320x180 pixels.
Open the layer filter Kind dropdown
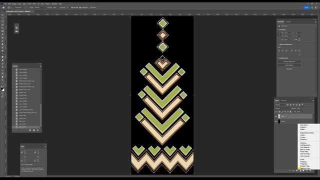point(280,105)
